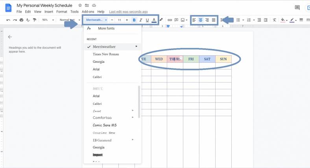Viewport: 310px width, 168px height.
Task: Check the cloud document status icon
Action: pyautogui.click(x=94, y=5)
